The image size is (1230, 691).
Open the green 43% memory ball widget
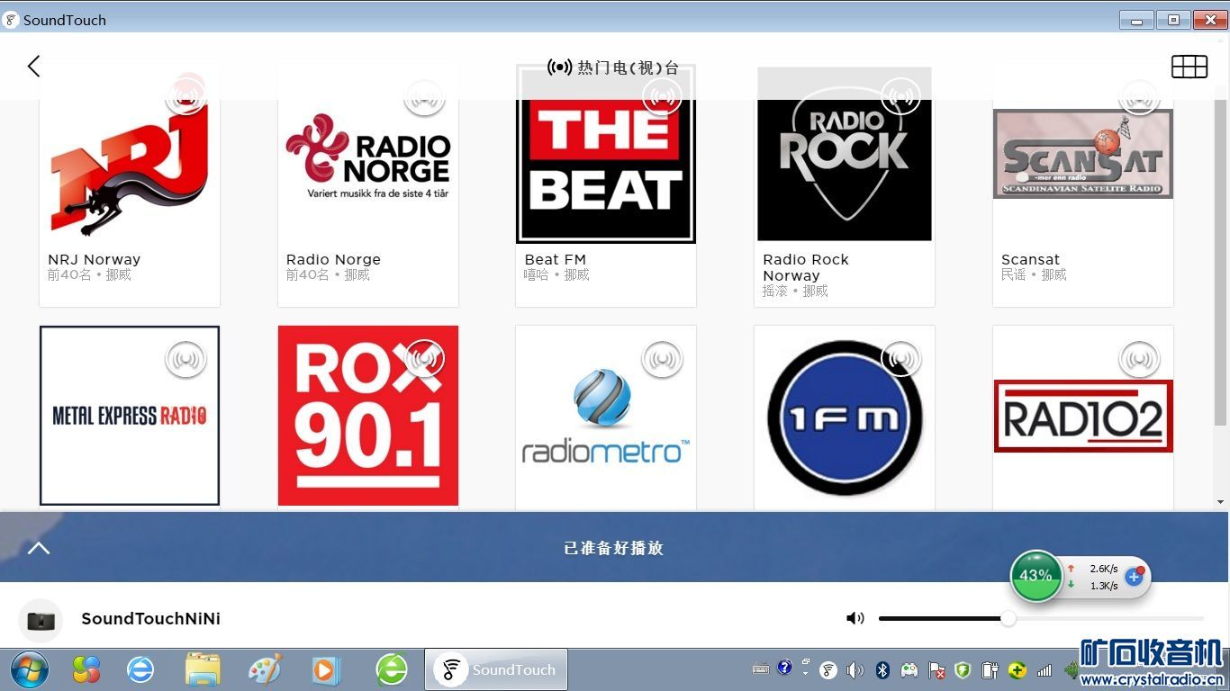pos(1036,576)
